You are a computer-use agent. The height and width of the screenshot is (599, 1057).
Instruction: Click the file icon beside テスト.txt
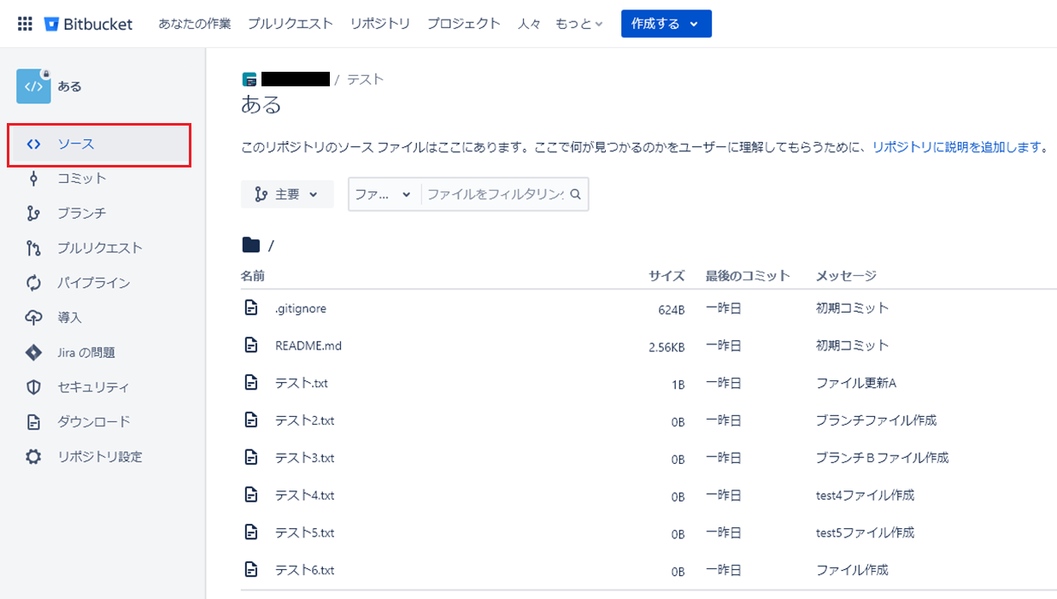[x=251, y=383]
